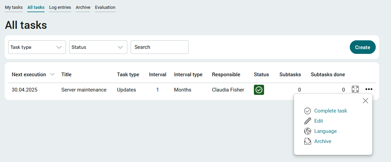Close the popup menu with X

click(x=365, y=101)
